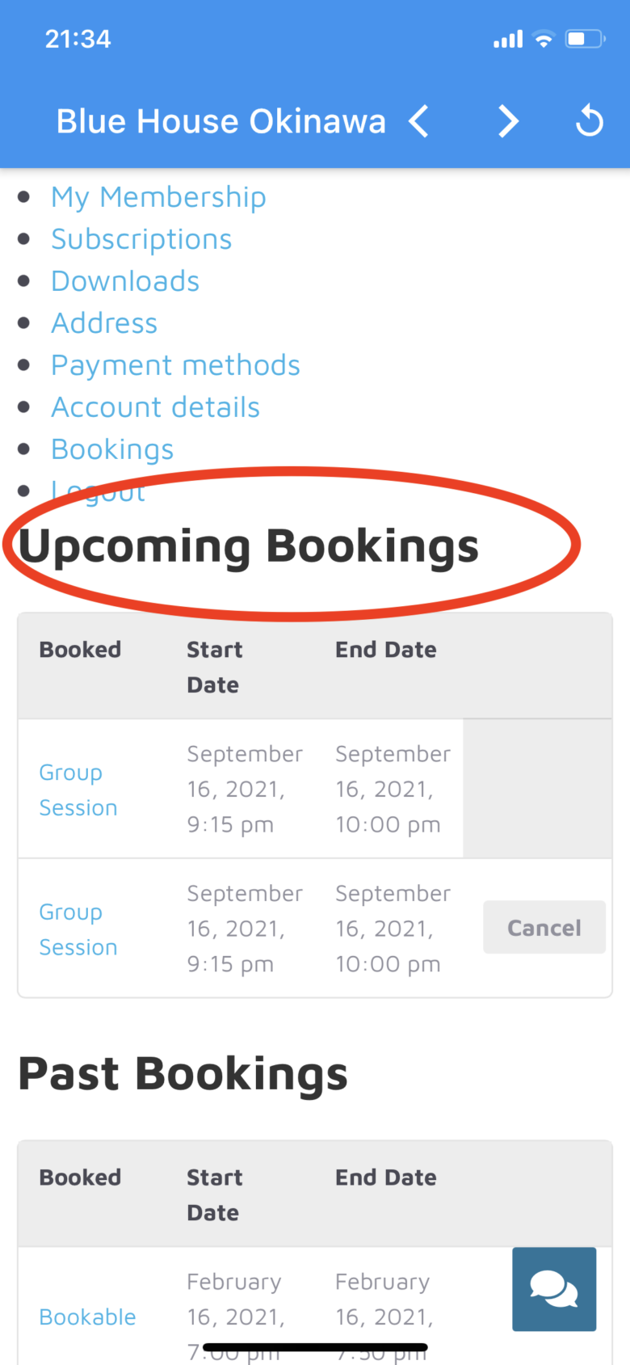Open the Address menu item
630x1365 pixels.
pyautogui.click(x=104, y=323)
